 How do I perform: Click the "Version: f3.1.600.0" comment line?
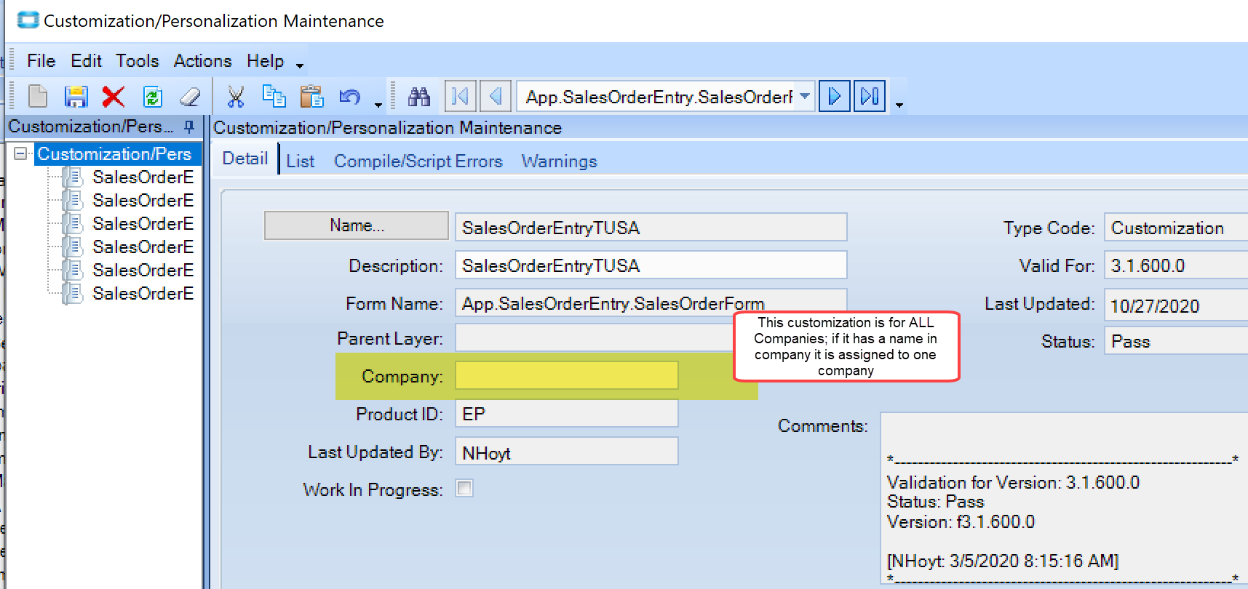(961, 521)
